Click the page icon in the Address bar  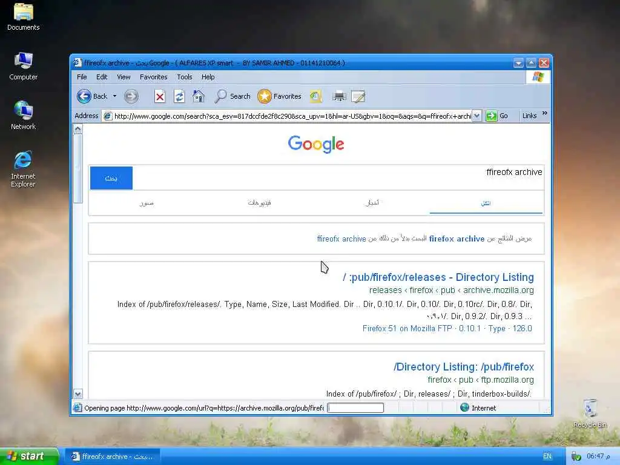(x=107, y=116)
